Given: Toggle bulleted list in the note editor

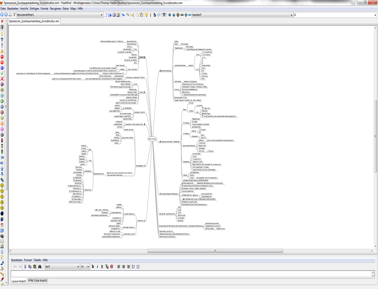Looking at the screenshot, I should pos(134,266).
